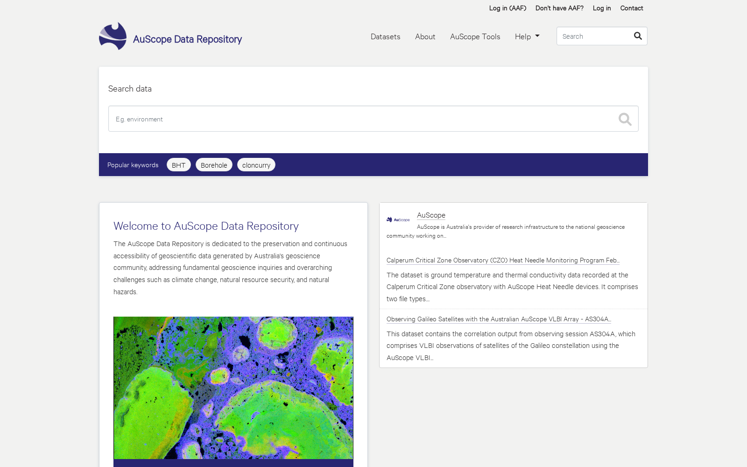Click the small AuScope logo thumbnail
747x467 pixels.
tap(398, 219)
